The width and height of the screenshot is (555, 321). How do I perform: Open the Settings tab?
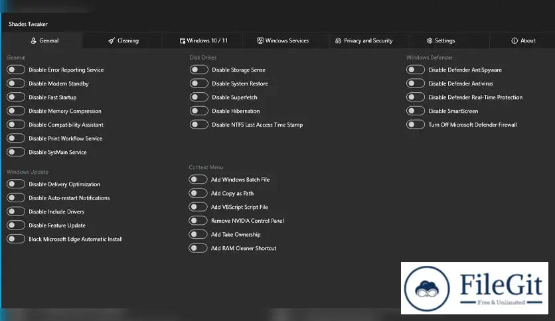[449, 40]
